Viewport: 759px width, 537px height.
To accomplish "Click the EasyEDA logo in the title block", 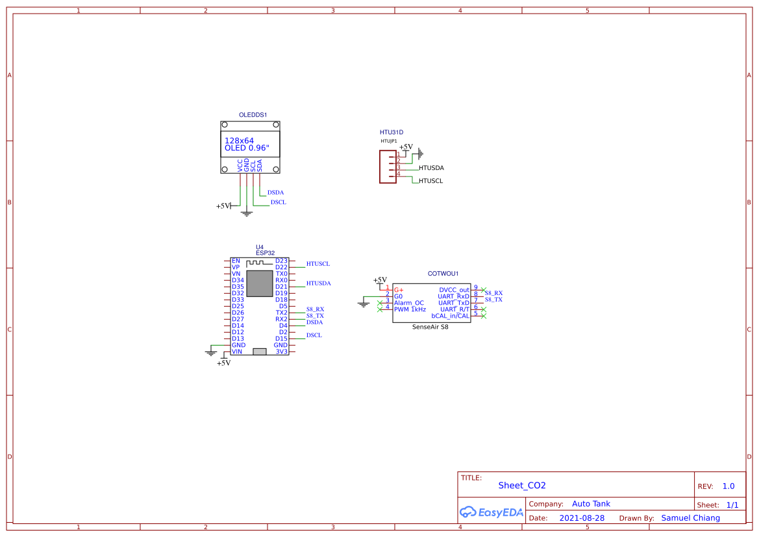I will [491, 512].
